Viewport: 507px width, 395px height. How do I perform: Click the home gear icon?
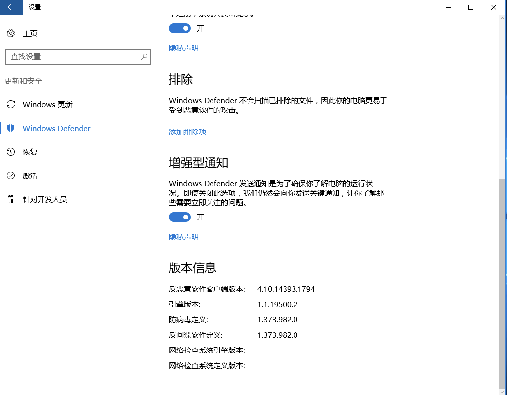click(x=11, y=33)
